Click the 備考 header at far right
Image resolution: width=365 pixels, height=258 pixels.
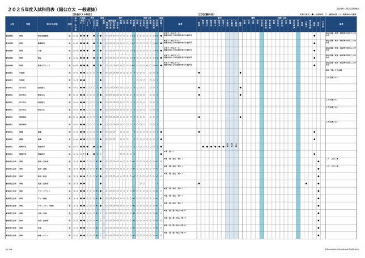(341, 24)
